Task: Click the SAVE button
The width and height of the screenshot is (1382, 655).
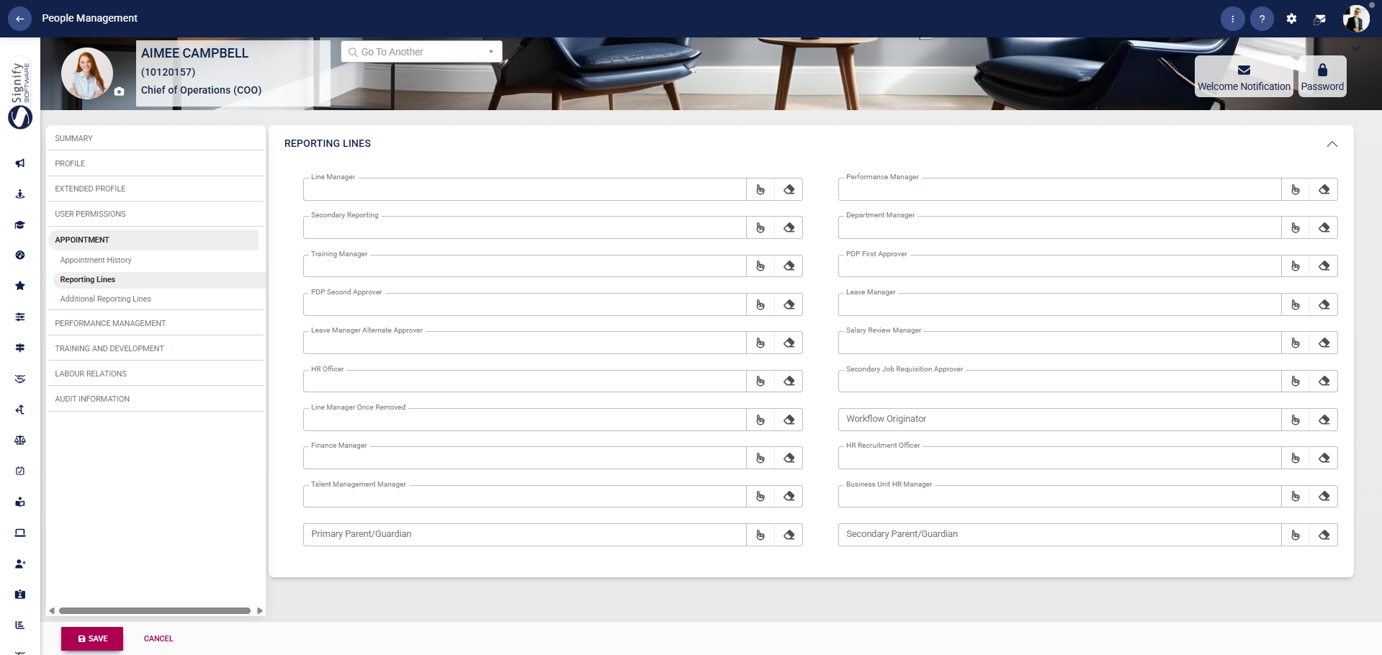Action: click(91, 638)
